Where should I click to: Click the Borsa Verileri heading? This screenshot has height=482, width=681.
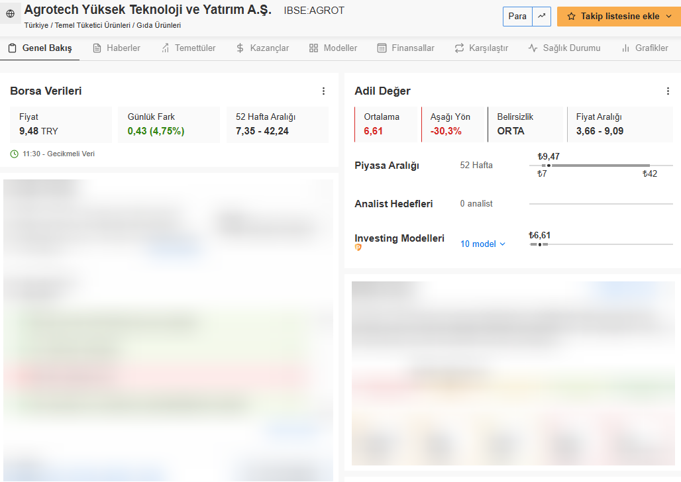pyautogui.click(x=46, y=91)
